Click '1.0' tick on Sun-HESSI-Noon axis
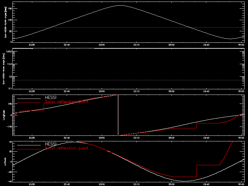 [x=10, y=77]
